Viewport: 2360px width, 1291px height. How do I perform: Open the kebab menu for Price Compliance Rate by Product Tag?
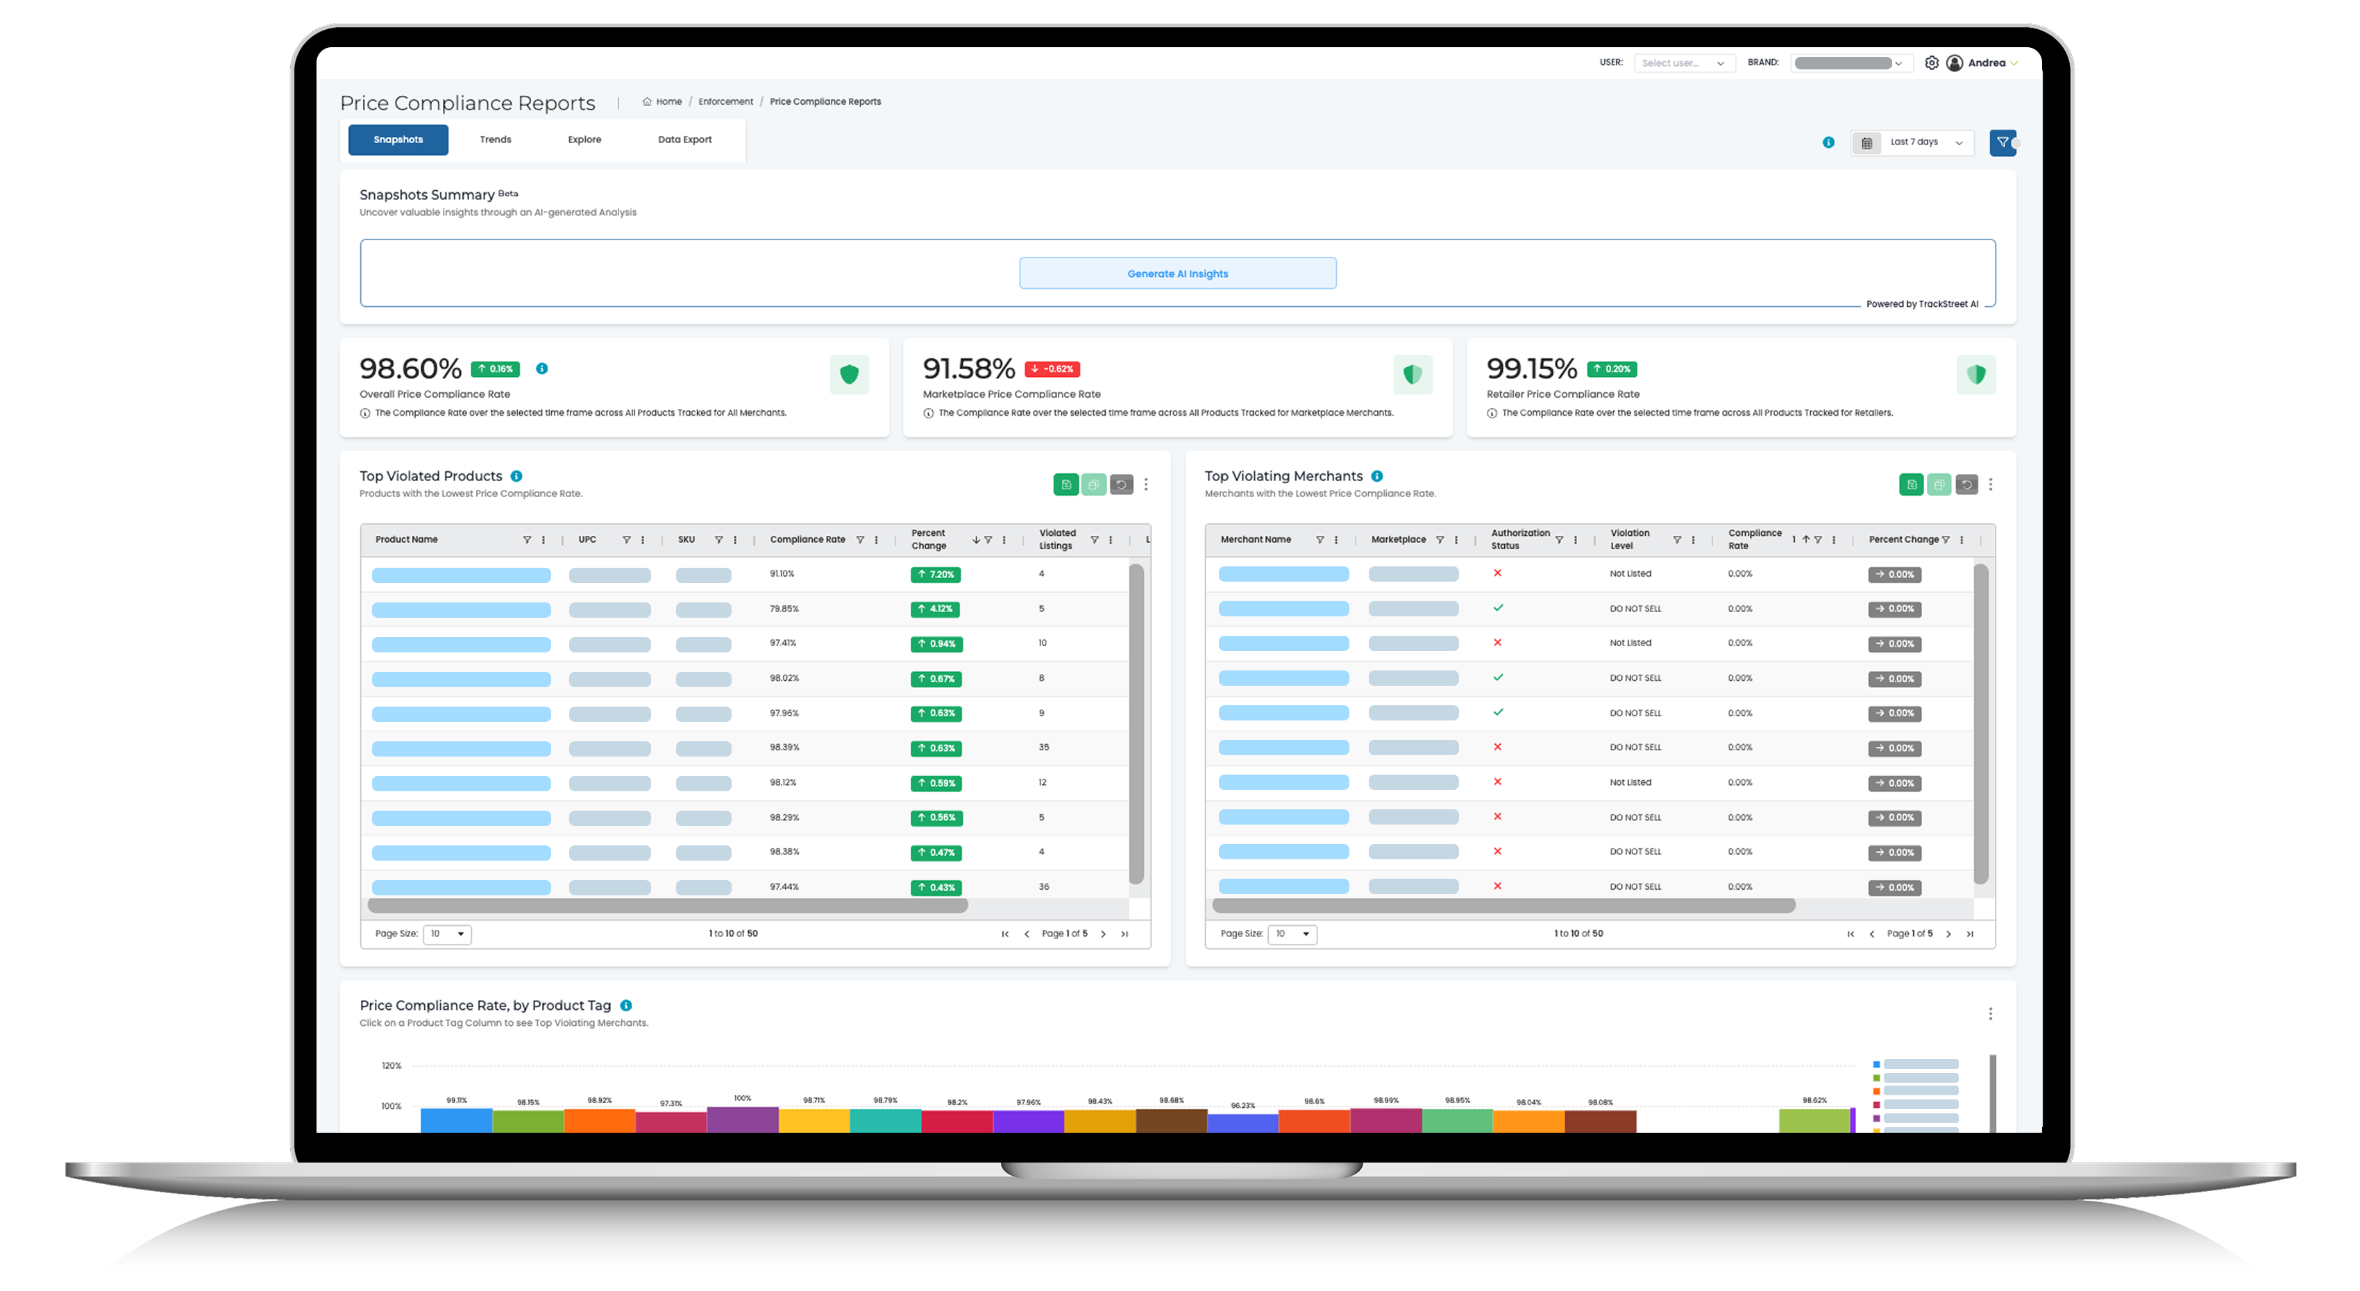[x=1990, y=1013]
